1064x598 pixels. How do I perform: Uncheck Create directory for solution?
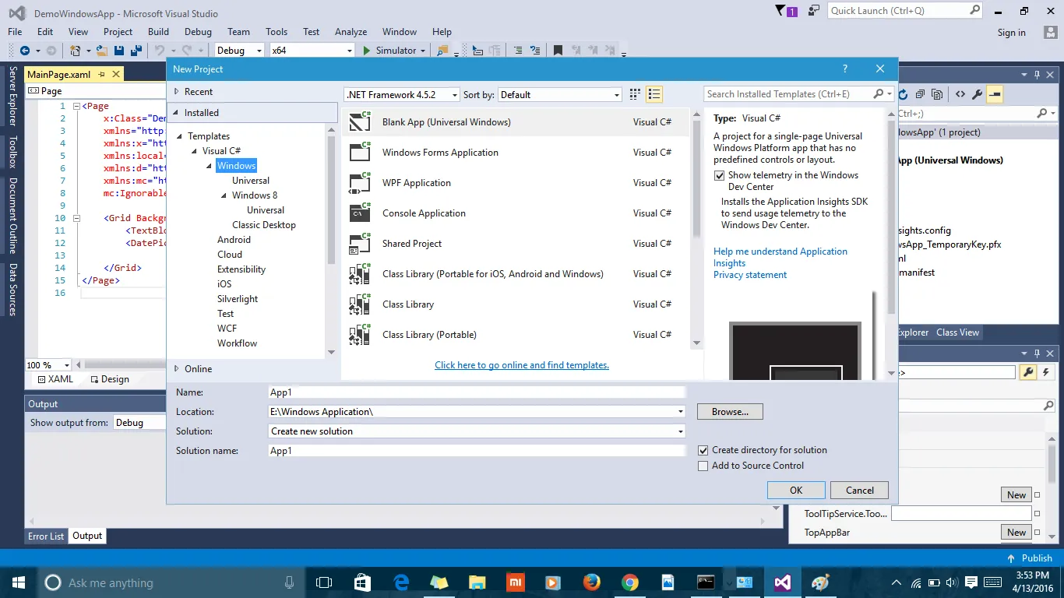click(703, 450)
